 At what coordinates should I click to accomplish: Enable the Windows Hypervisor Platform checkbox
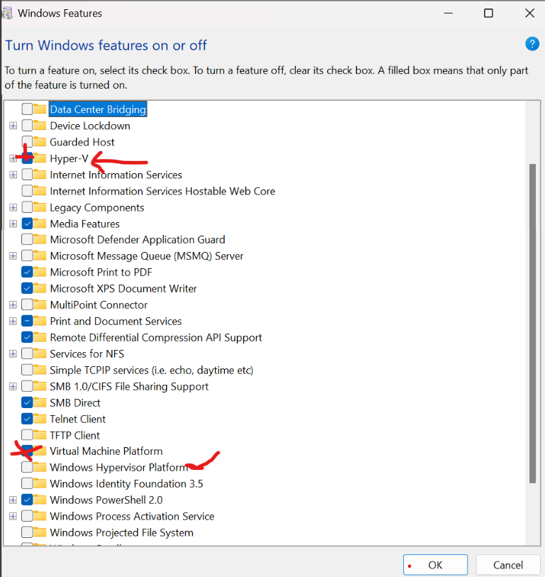click(27, 467)
